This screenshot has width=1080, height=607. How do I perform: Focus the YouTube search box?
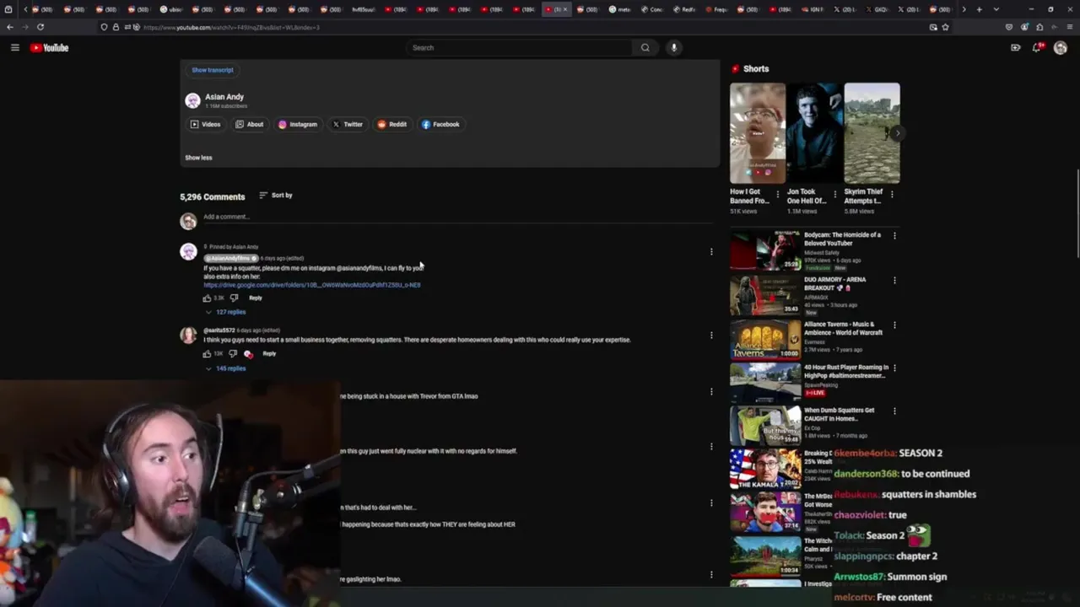point(519,47)
